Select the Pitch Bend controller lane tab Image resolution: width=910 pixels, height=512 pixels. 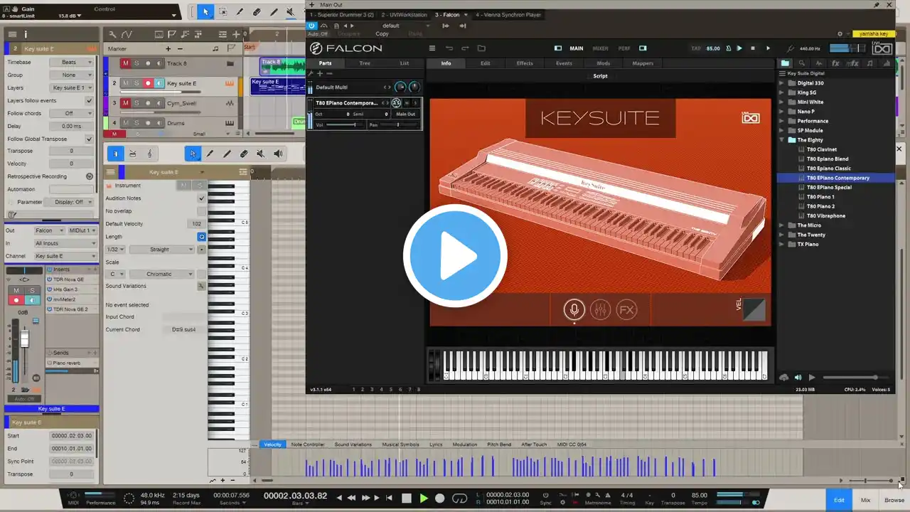coord(499,444)
